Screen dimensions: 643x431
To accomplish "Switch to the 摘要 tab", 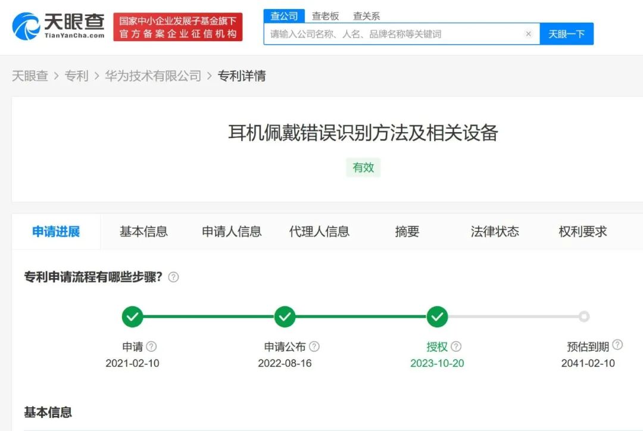I will point(407,232).
